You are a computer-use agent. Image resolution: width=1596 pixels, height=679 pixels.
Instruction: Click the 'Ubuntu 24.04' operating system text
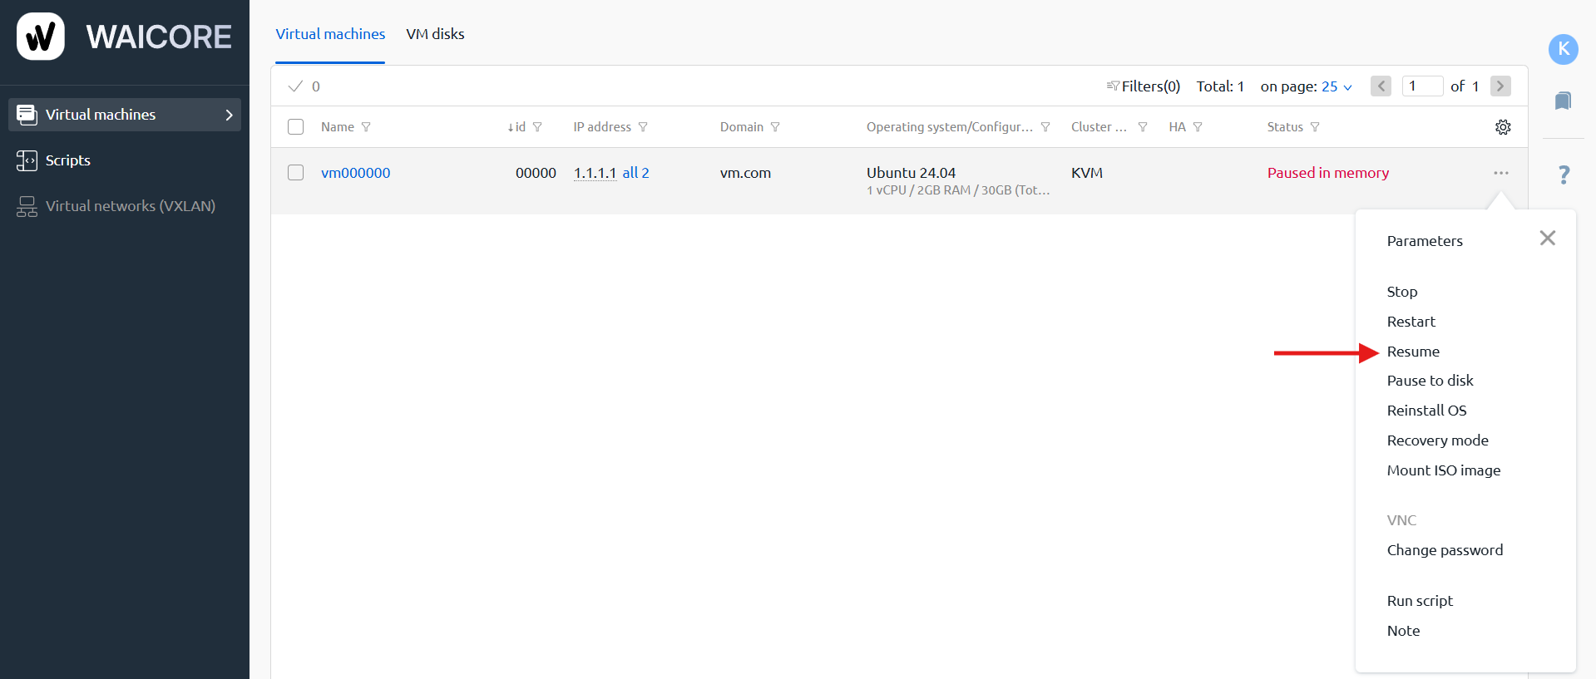click(x=911, y=173)
